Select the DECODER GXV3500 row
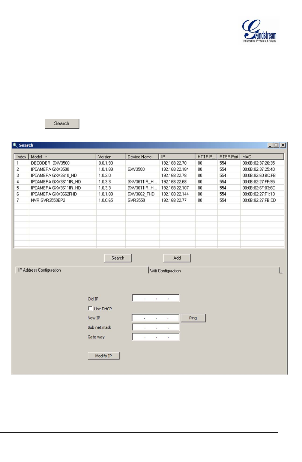 click(149, 163)
